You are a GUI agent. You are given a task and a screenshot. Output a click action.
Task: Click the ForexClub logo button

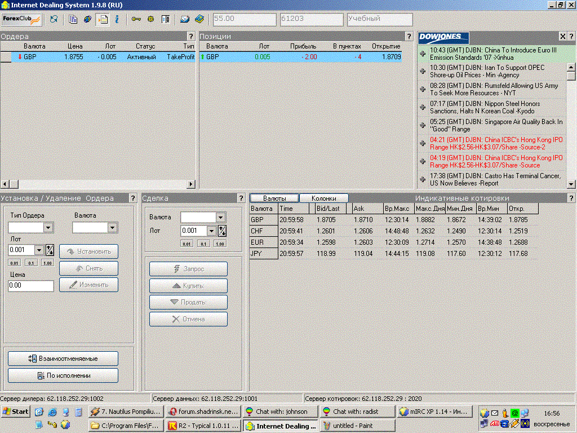click(x=21, y=19)
